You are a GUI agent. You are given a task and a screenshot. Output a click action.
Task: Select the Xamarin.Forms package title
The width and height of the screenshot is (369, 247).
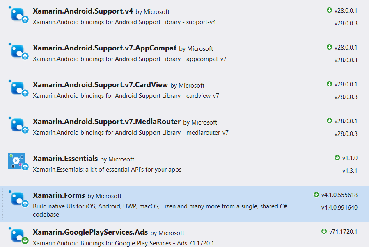click(59, 195)
